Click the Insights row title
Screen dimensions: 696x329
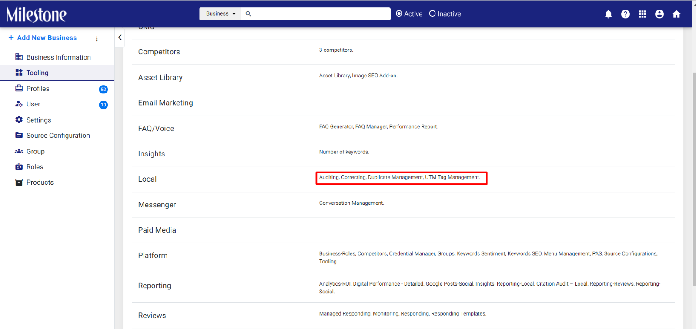pos(152,154)
